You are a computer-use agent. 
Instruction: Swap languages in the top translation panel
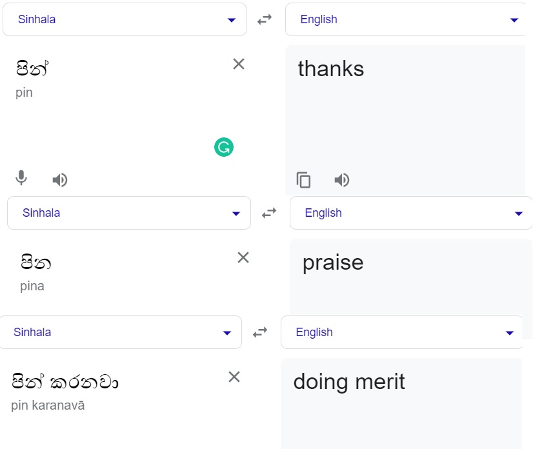tap(265, 19)
